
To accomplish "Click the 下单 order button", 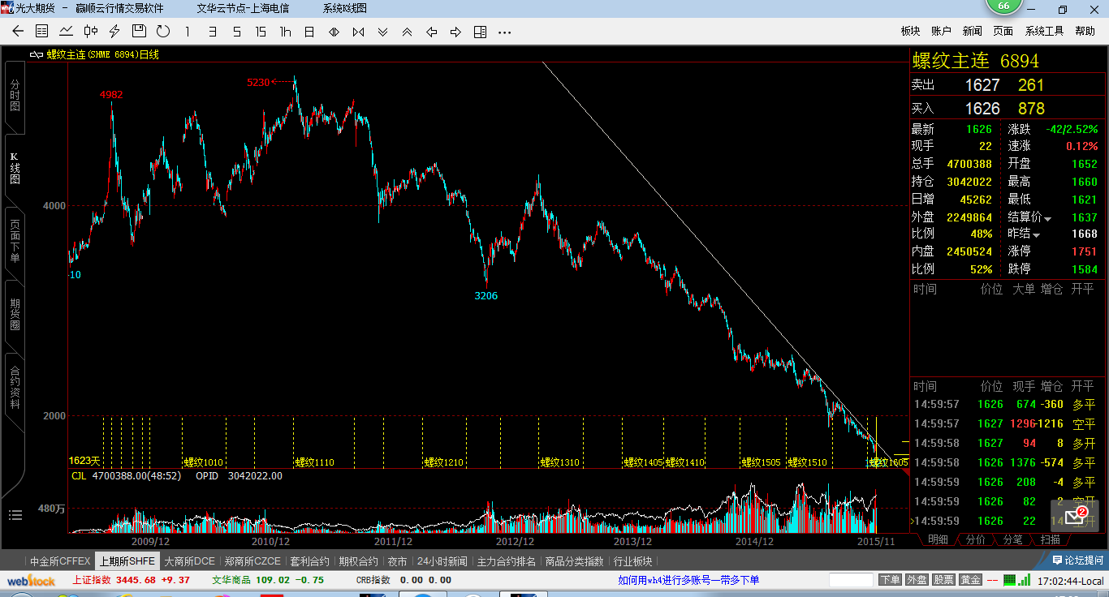I will (x=890, y=580).
